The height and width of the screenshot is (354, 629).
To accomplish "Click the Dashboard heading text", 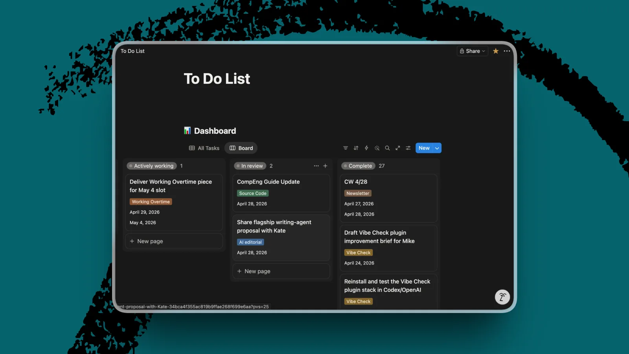I will tap(215, 131).
